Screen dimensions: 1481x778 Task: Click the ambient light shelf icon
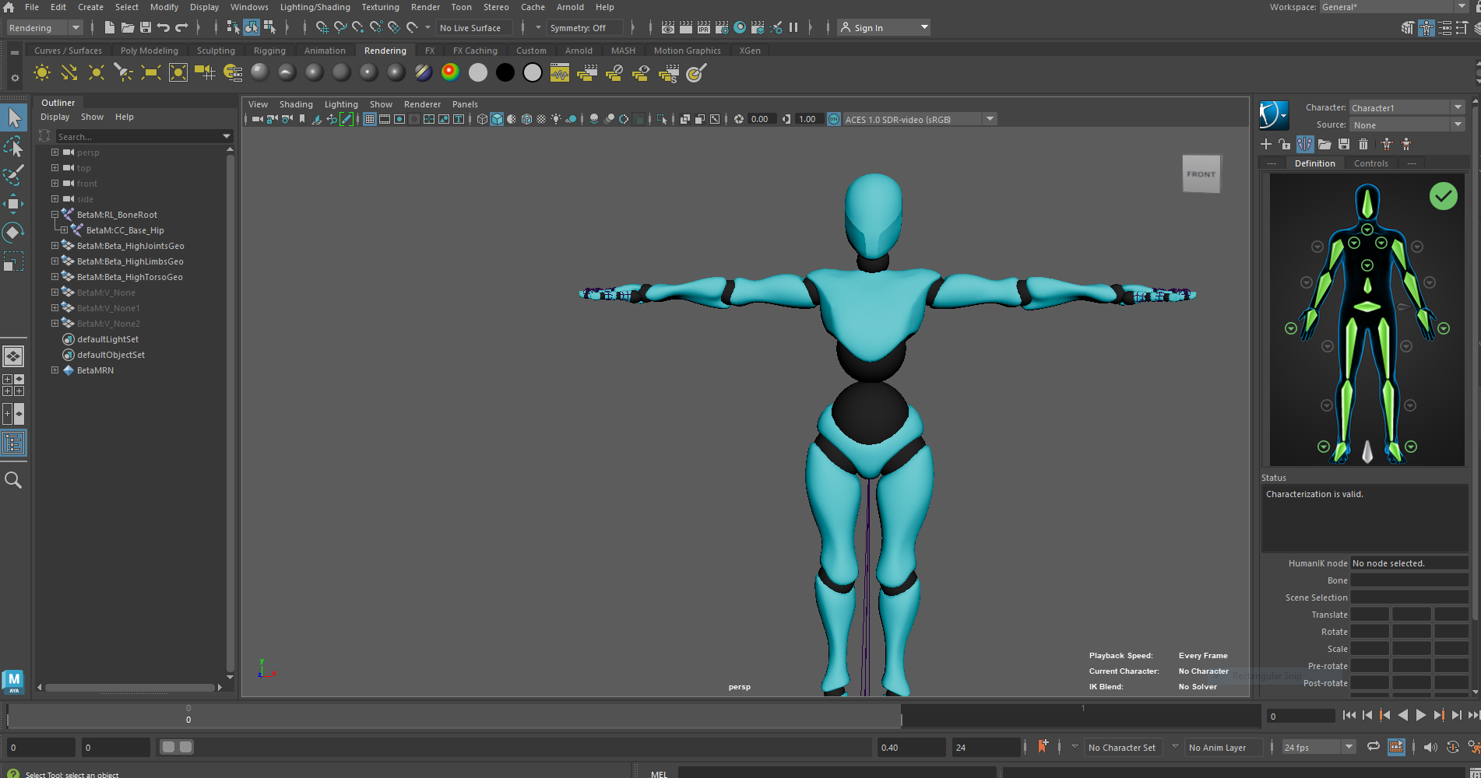42,72
